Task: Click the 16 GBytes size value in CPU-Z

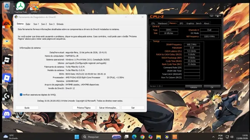Action: pyautogui.click(x=169, y=33)
